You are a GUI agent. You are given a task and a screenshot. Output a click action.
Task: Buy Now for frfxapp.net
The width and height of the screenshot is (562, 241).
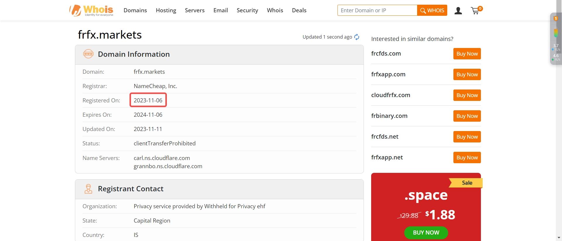click(467, 158)
